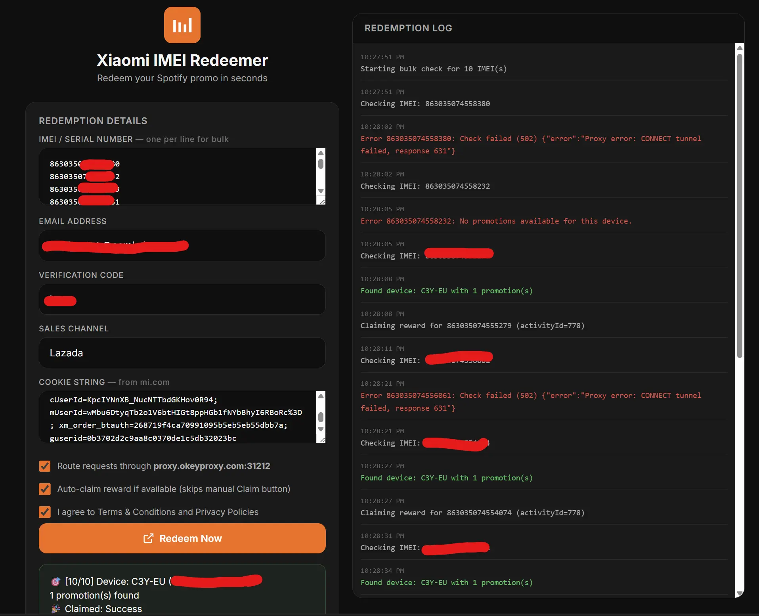Click the 'Checking IMEI: 863035074558232' log line
759x616 pixels.
click(425, 186)
